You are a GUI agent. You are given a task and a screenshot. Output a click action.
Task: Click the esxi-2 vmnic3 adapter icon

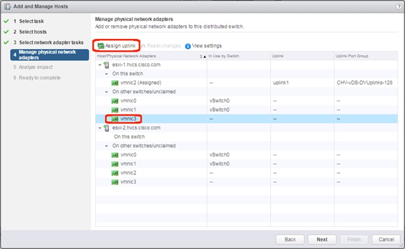coord(115,182)
